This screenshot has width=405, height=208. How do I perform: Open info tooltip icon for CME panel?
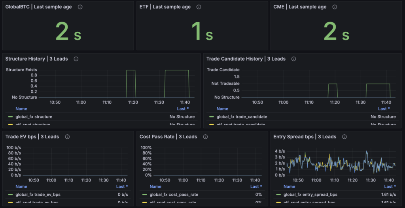click(x=335, y=7)
